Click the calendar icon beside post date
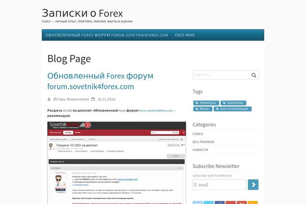This screenshot has width=306, height=204. tap(93, 99)
